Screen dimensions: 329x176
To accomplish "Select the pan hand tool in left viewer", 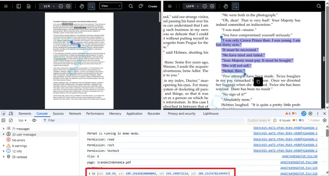I will pyautogui.click(x=81, y=6).
